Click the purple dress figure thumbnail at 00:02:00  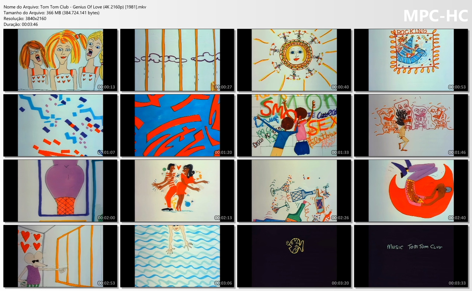click(x=60, y=191)
